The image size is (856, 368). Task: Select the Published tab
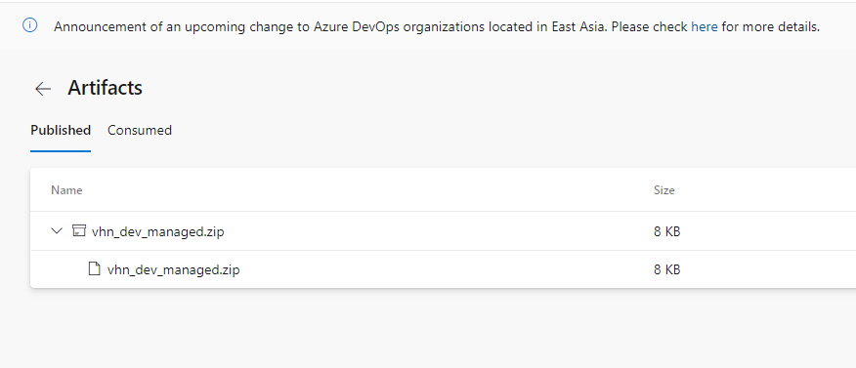coord(61,130)
